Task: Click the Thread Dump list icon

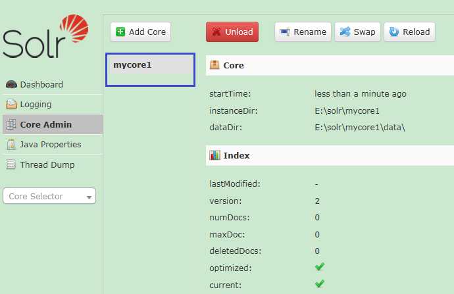Action: [x=11, y=164]
